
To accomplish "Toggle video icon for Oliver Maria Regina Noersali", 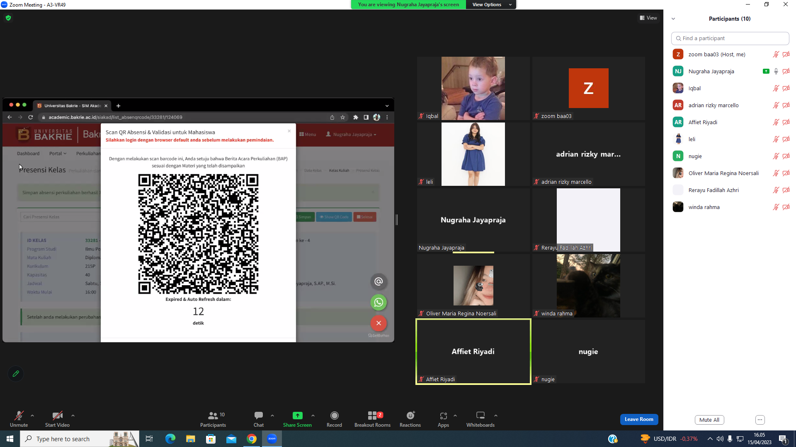I will [786, 173].
